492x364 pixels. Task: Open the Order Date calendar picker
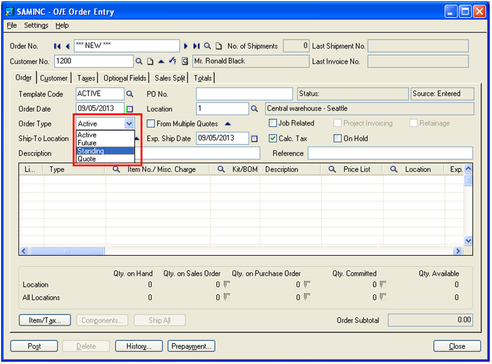(130, 109)
